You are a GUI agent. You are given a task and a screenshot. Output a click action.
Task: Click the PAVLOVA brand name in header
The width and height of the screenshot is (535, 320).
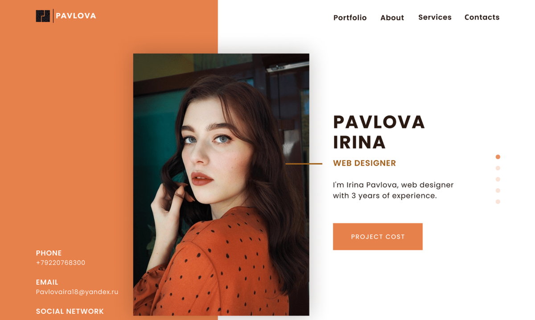tap(76, 16)
